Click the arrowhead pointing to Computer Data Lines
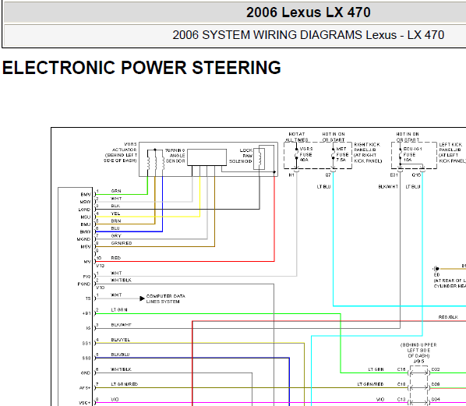 pos(142,298)
